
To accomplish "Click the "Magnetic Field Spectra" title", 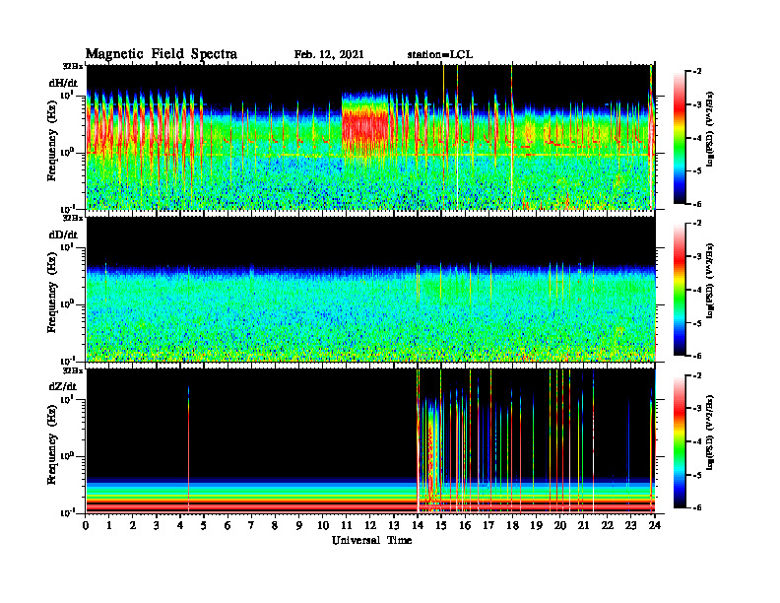I will point(162,54).
